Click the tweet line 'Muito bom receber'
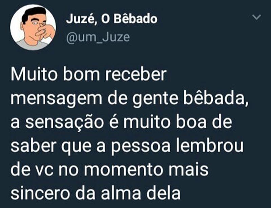This screenshot has width=271, height=208. (x=89, y=75)
